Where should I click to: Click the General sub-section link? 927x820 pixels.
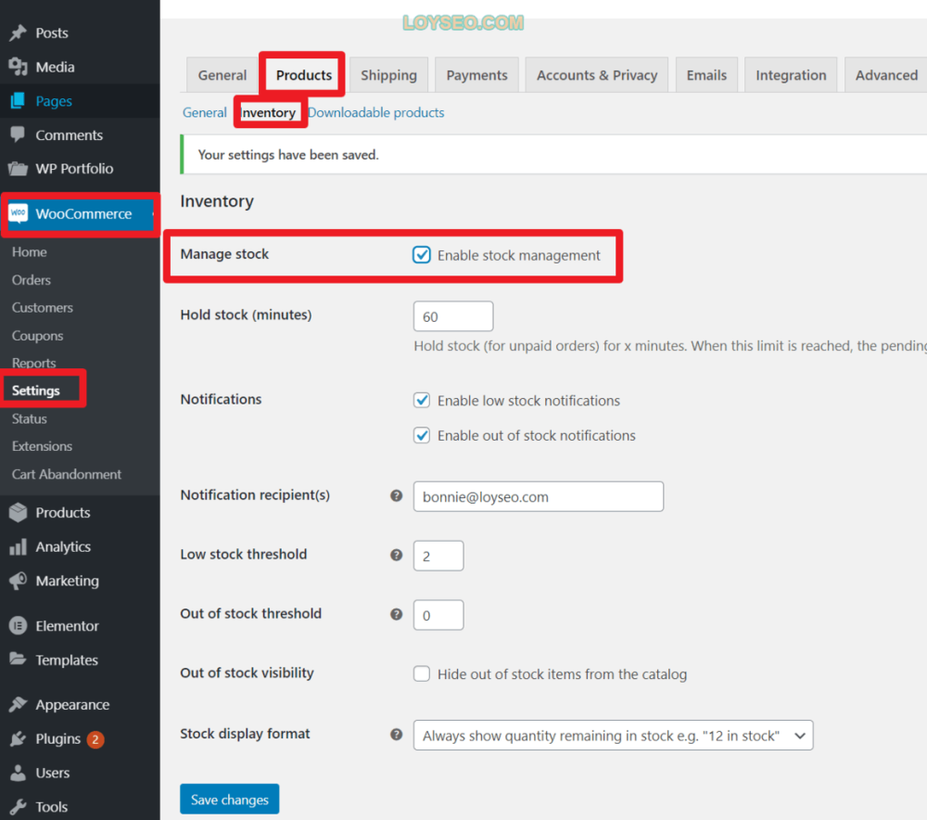coord(205,112)
